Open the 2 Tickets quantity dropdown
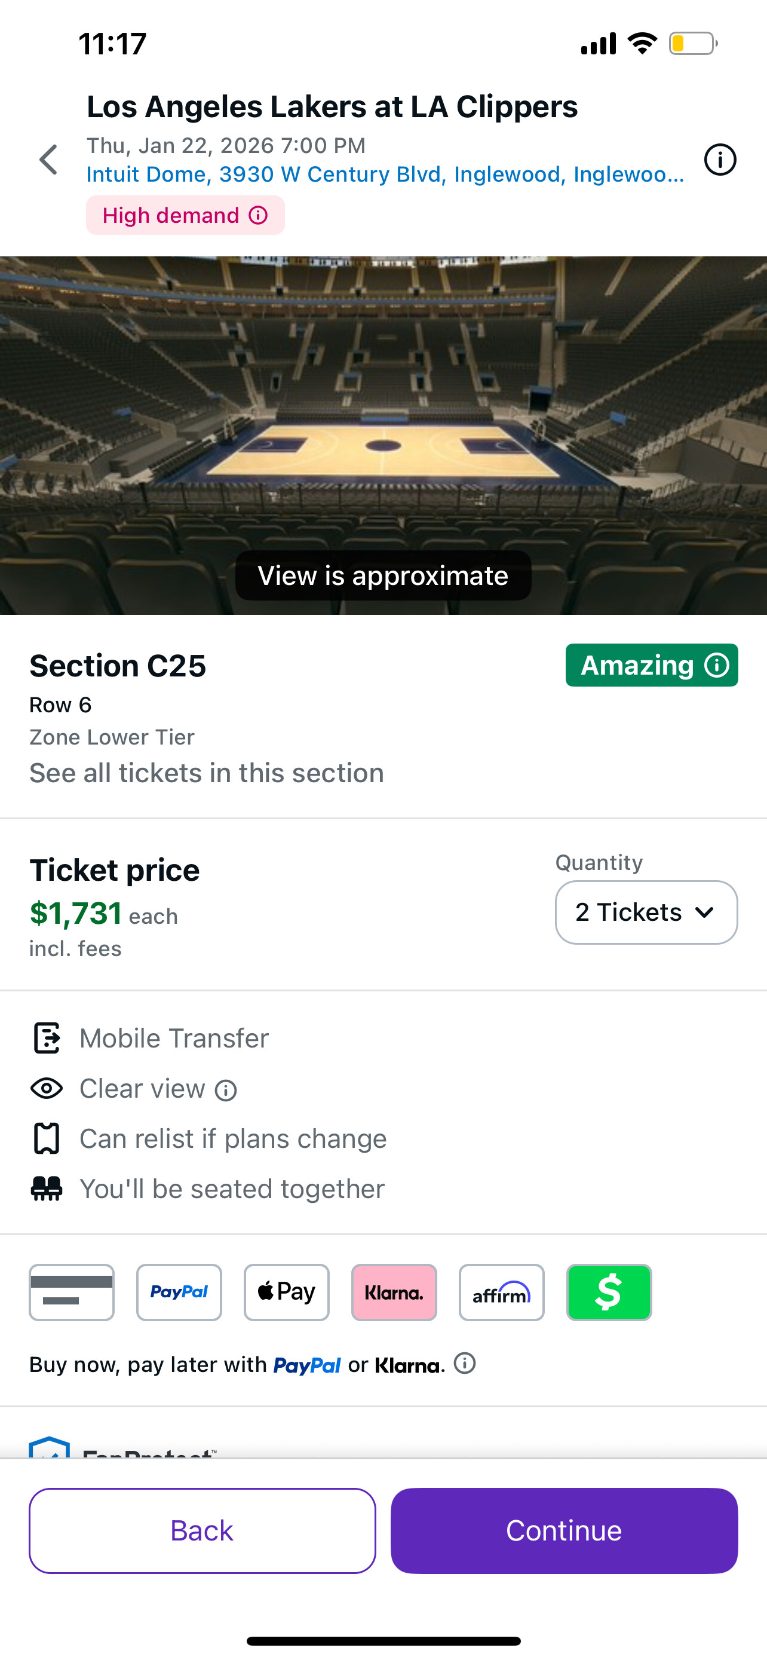This screenshot has width=767, height=1660. pyautogui.click(x=646, y=912)
